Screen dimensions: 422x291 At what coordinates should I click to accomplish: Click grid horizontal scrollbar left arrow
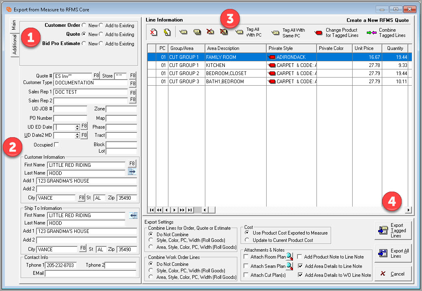coord(205,210)
